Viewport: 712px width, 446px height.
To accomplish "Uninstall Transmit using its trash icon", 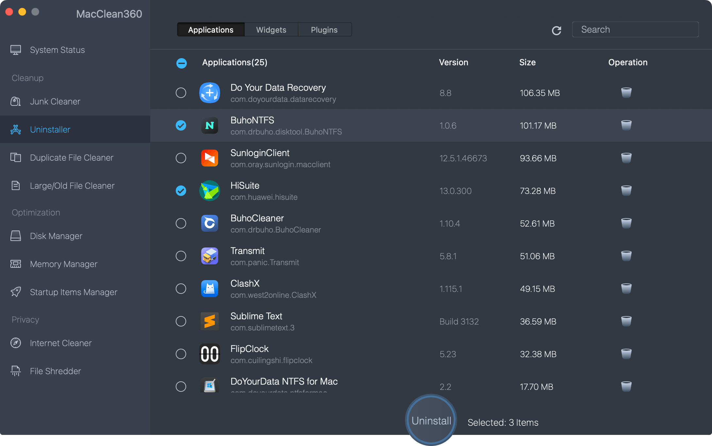I will (626, 256).
